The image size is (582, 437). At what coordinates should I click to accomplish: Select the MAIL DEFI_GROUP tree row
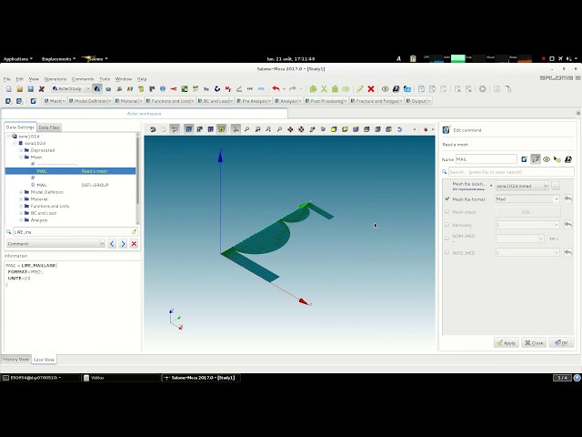70,185
